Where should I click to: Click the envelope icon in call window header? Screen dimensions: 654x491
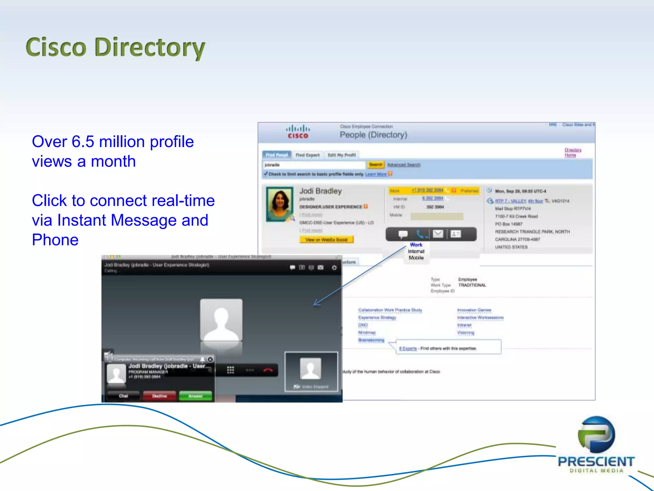pyautogui.click(x=321, y=267)
